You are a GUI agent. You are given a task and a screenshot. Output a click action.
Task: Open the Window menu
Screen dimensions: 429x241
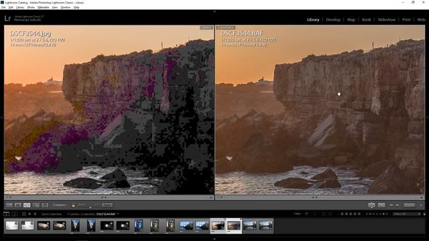[x=66, y=7]
